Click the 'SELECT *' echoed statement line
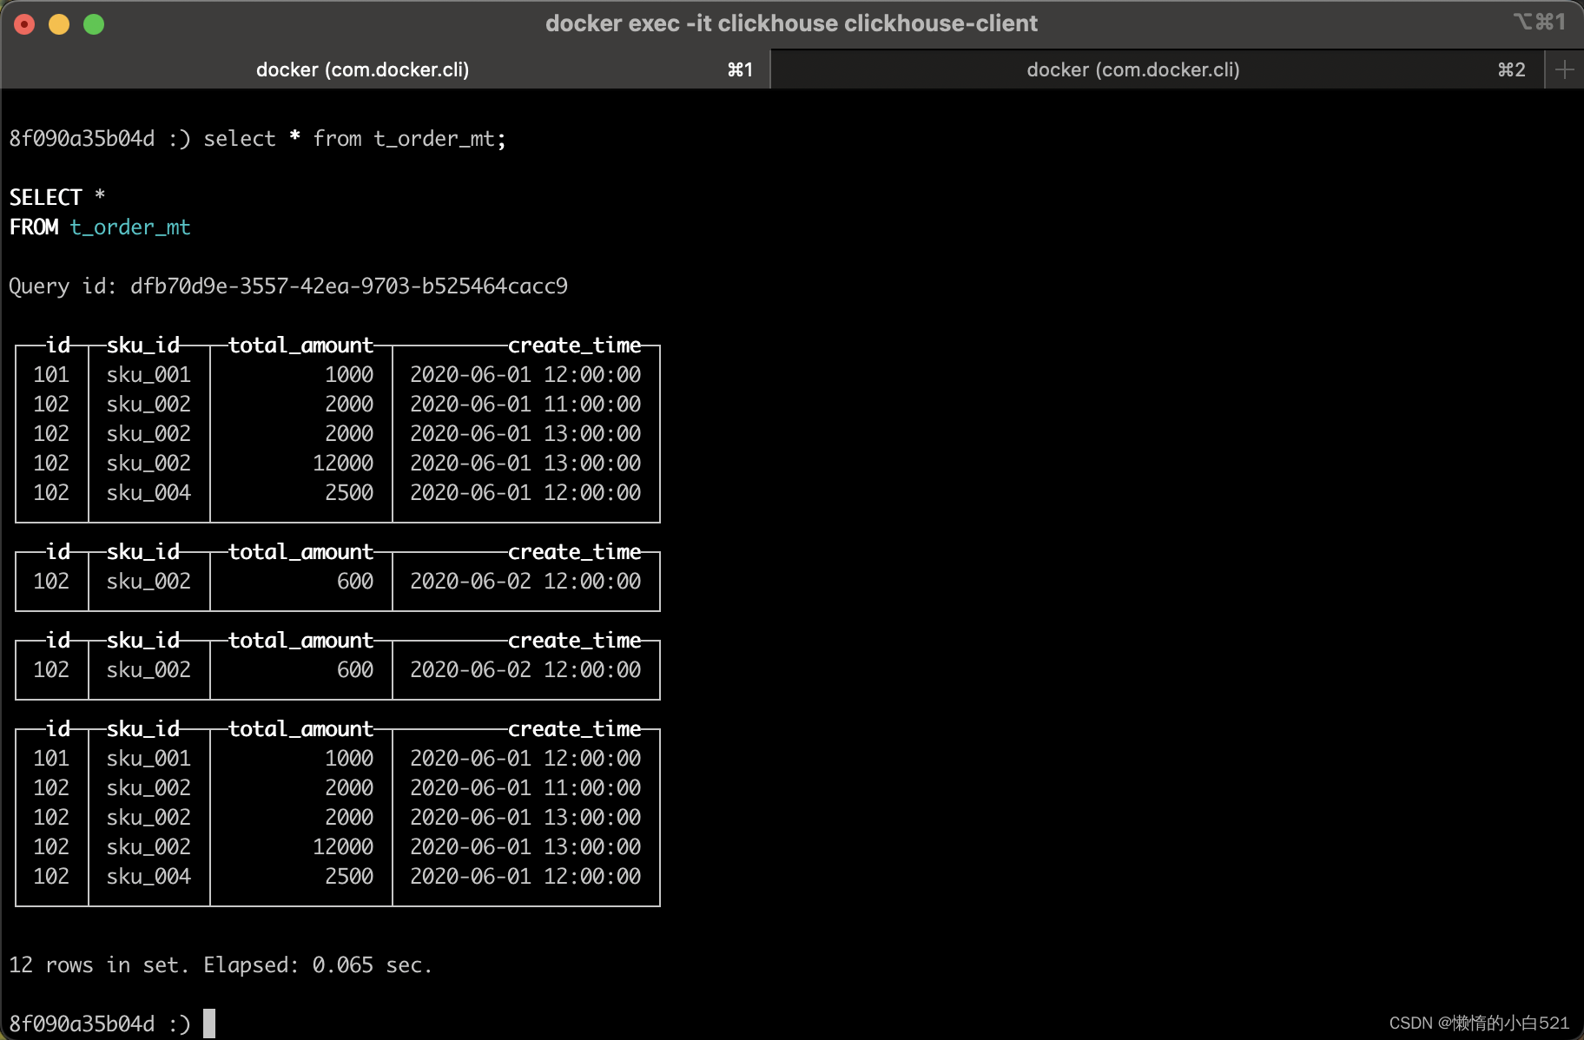 click(x=57, y=198)
